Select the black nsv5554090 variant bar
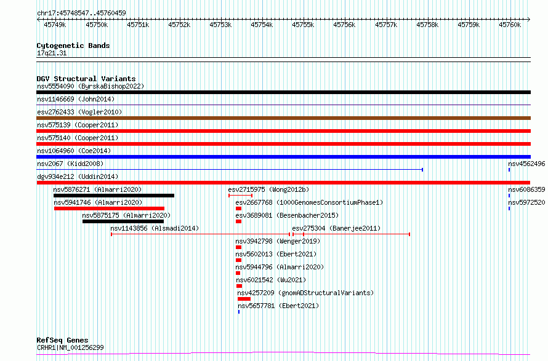This screenshot has height=361, width=548. [283, 92]
